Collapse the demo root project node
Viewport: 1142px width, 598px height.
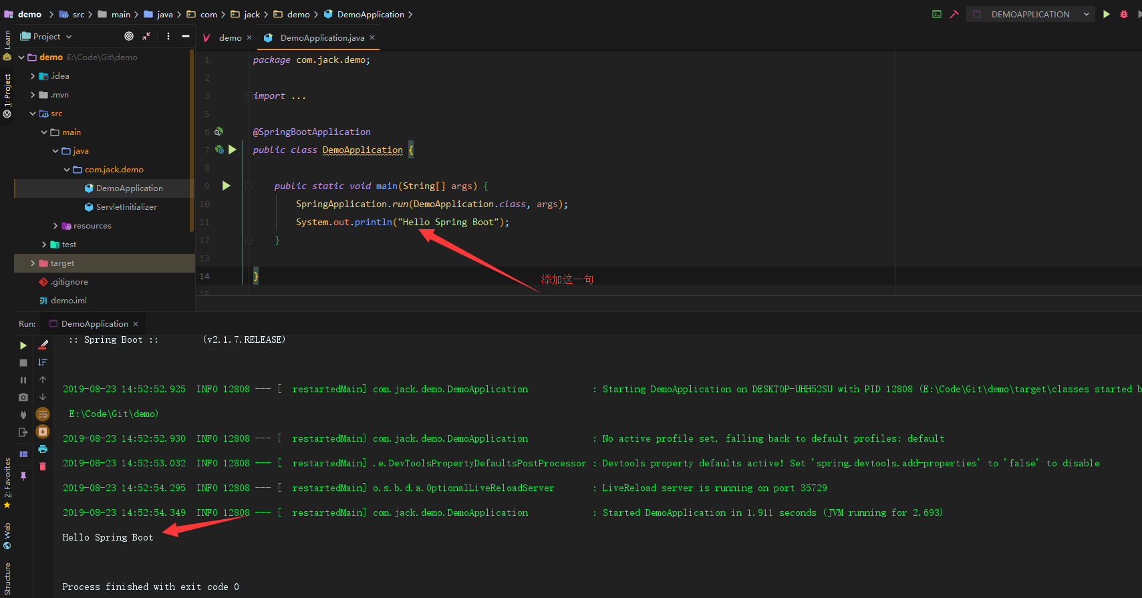(21, 57)
